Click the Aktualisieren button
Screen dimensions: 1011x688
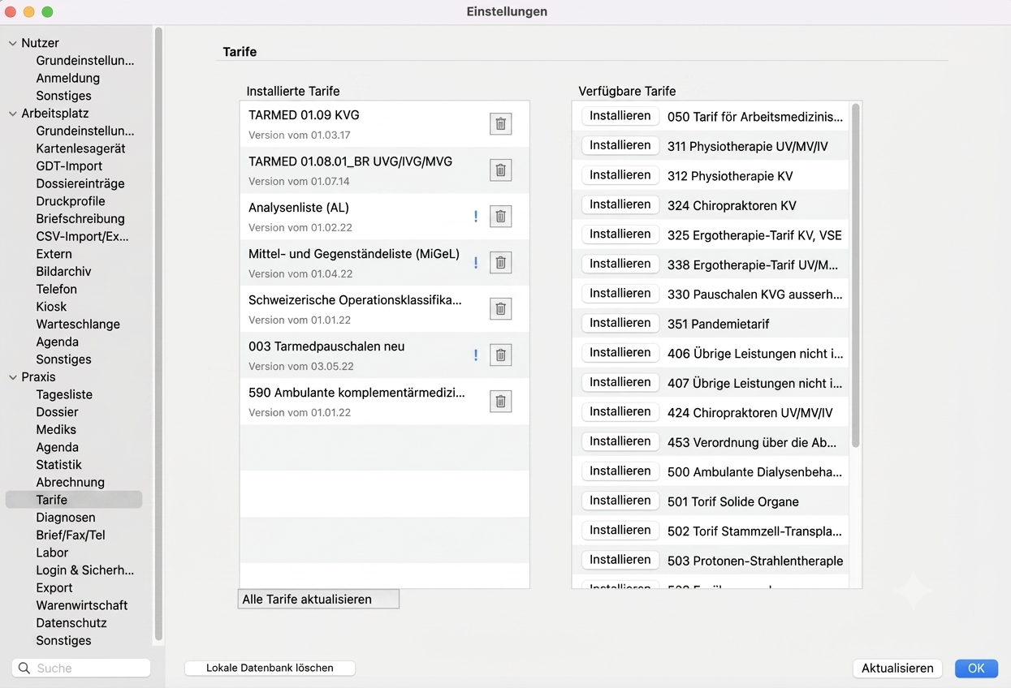tap(897, 669)
